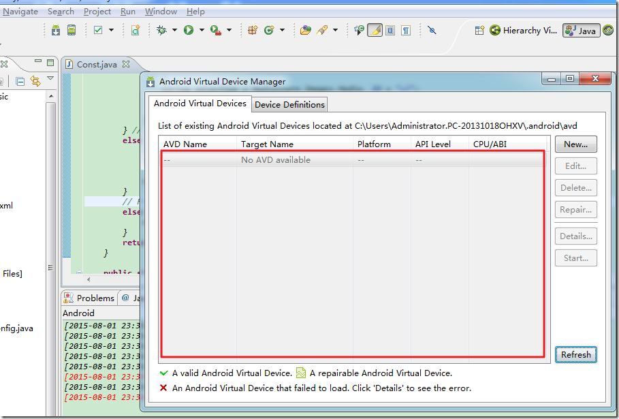Open the Navigate menu

[20, 12]
